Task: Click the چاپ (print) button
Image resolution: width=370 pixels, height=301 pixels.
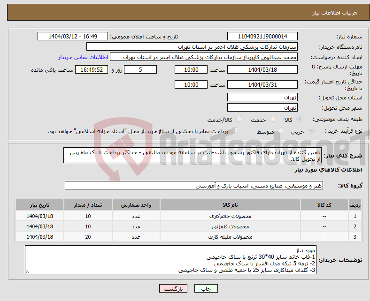Action: (206, 288)
